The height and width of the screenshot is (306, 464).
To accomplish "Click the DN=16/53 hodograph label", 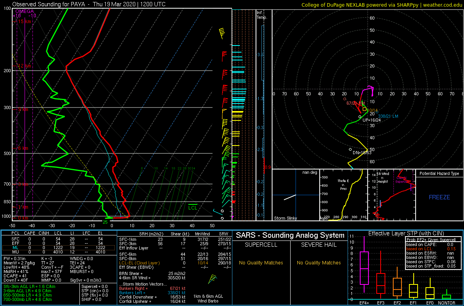I will tap(362, 153).
